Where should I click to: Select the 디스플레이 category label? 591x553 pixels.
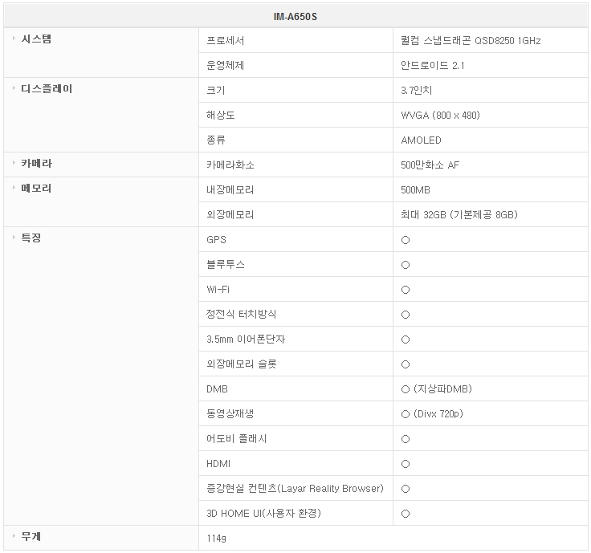(x=47, y=88)
